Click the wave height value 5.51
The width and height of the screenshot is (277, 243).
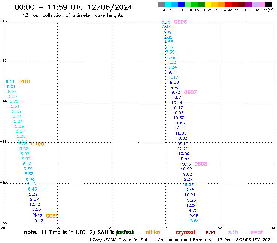[15, 106]
